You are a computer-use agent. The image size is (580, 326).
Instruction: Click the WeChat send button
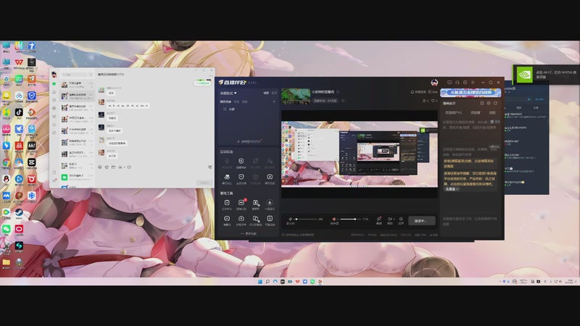204,183
